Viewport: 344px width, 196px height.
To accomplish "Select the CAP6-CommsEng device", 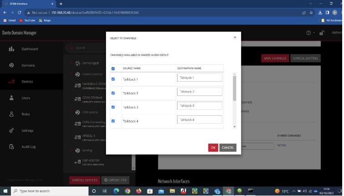I will point(90,124).
